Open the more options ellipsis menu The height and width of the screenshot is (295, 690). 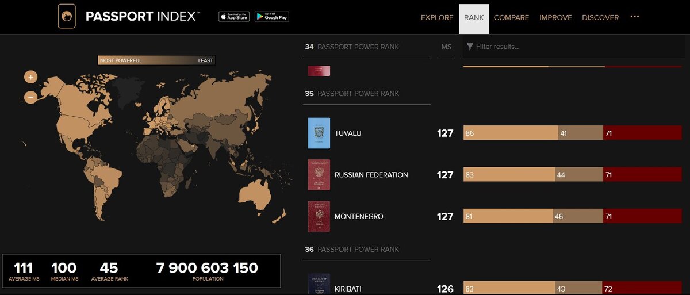[635, 17]
